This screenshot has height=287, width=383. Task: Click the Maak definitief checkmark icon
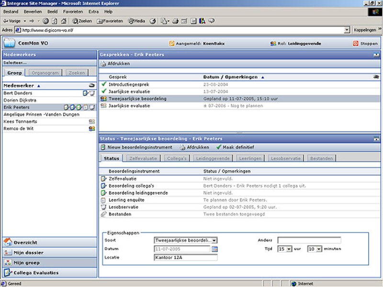(219, 147)
